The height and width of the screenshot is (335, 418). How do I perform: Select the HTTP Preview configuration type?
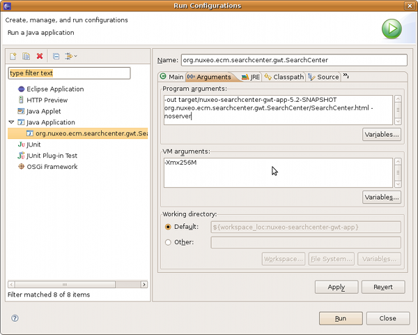coord(47,100)
